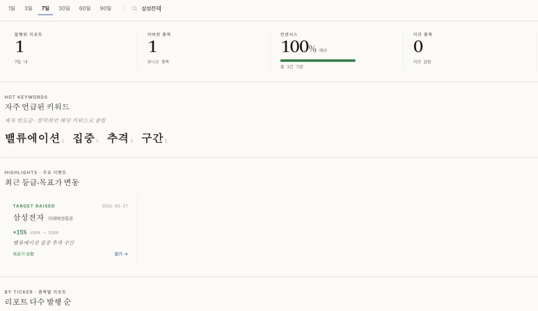
Task: Switch to the 3일 period tab
Action: pos(28,8)
